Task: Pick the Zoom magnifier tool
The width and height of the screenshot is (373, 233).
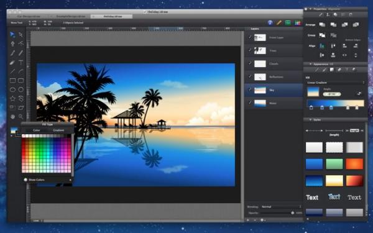Action: point(21,117)
